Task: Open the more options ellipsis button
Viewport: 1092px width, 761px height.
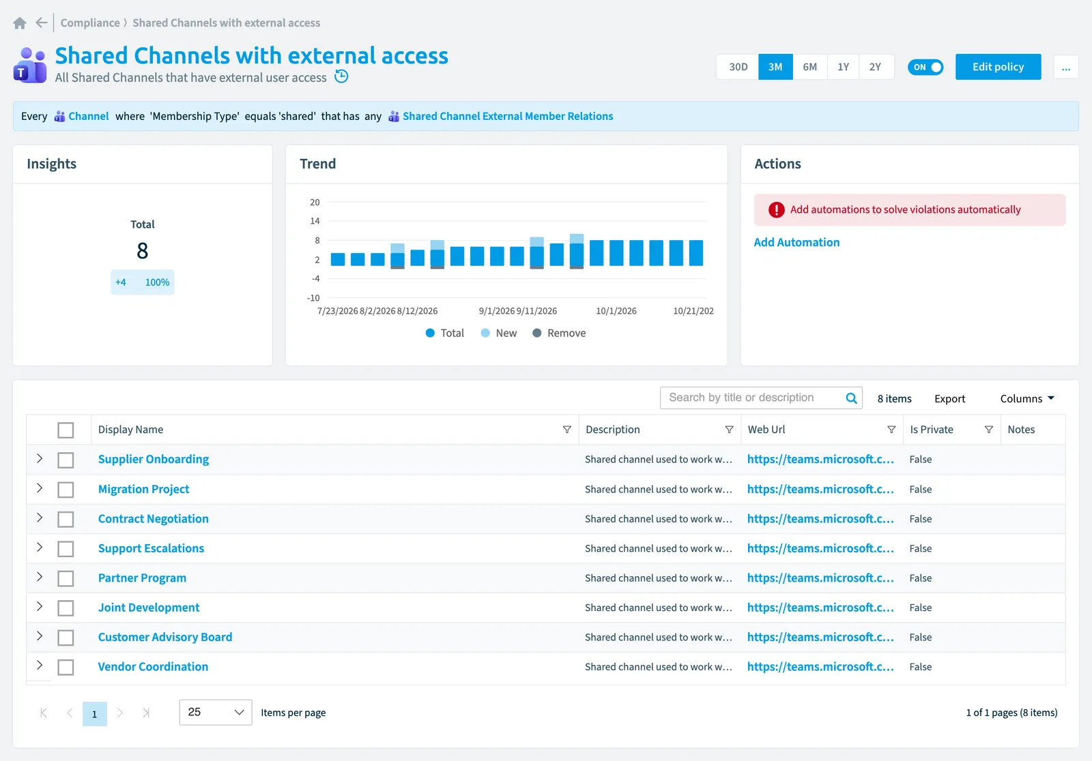Action: click(1066, 67)
